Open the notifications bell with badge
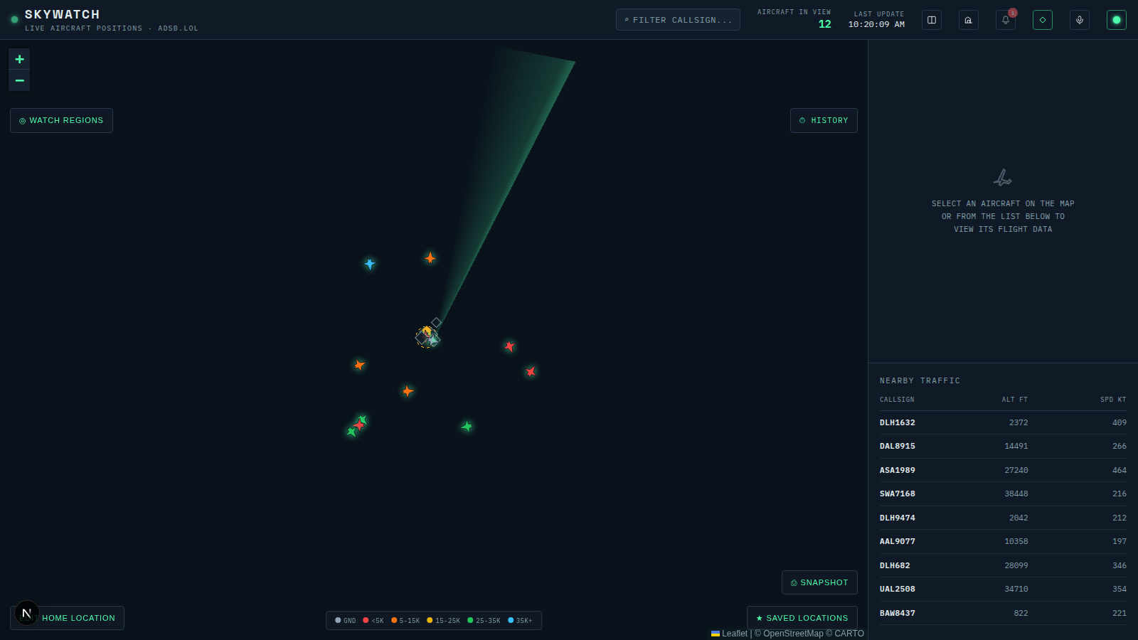Viewport: 1138px width, 640px height. (x=1006, y=20)
